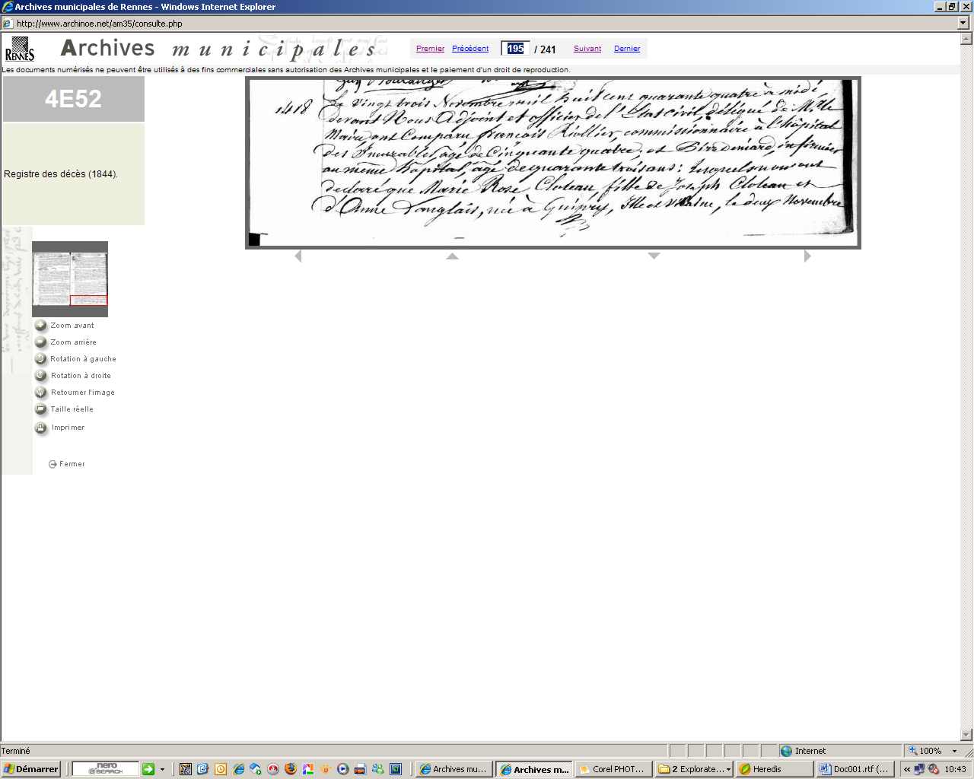Click the Zoom avant icon
The image size is (974, 779).
pyautogui.click(x=41, y=326)
